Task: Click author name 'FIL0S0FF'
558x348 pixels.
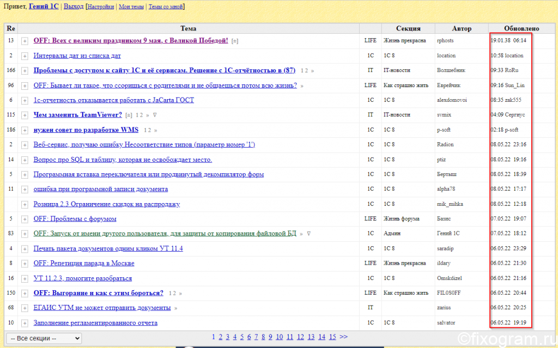Action: click(x=449, y=293)
